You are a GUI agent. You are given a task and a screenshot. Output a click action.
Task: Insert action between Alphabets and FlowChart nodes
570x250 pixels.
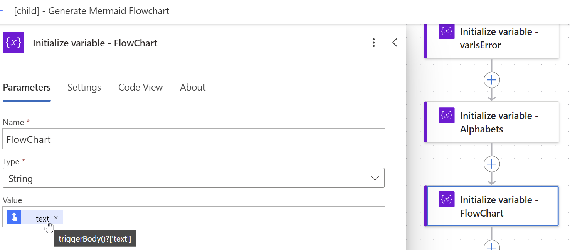click(x=491, y=164)
